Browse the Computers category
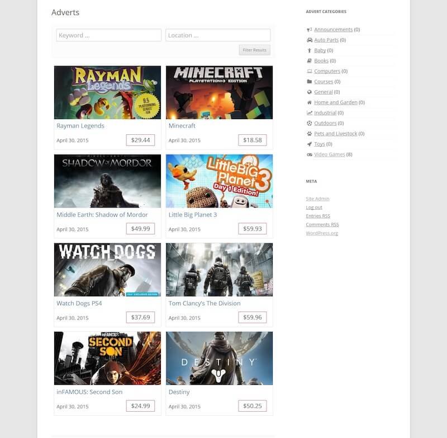 [x=327, y=71]
